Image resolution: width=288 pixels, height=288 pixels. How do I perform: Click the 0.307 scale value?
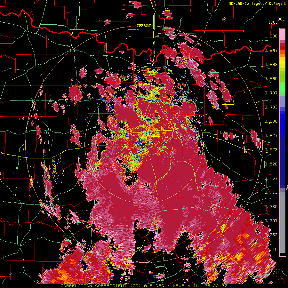tap(271, 221)
